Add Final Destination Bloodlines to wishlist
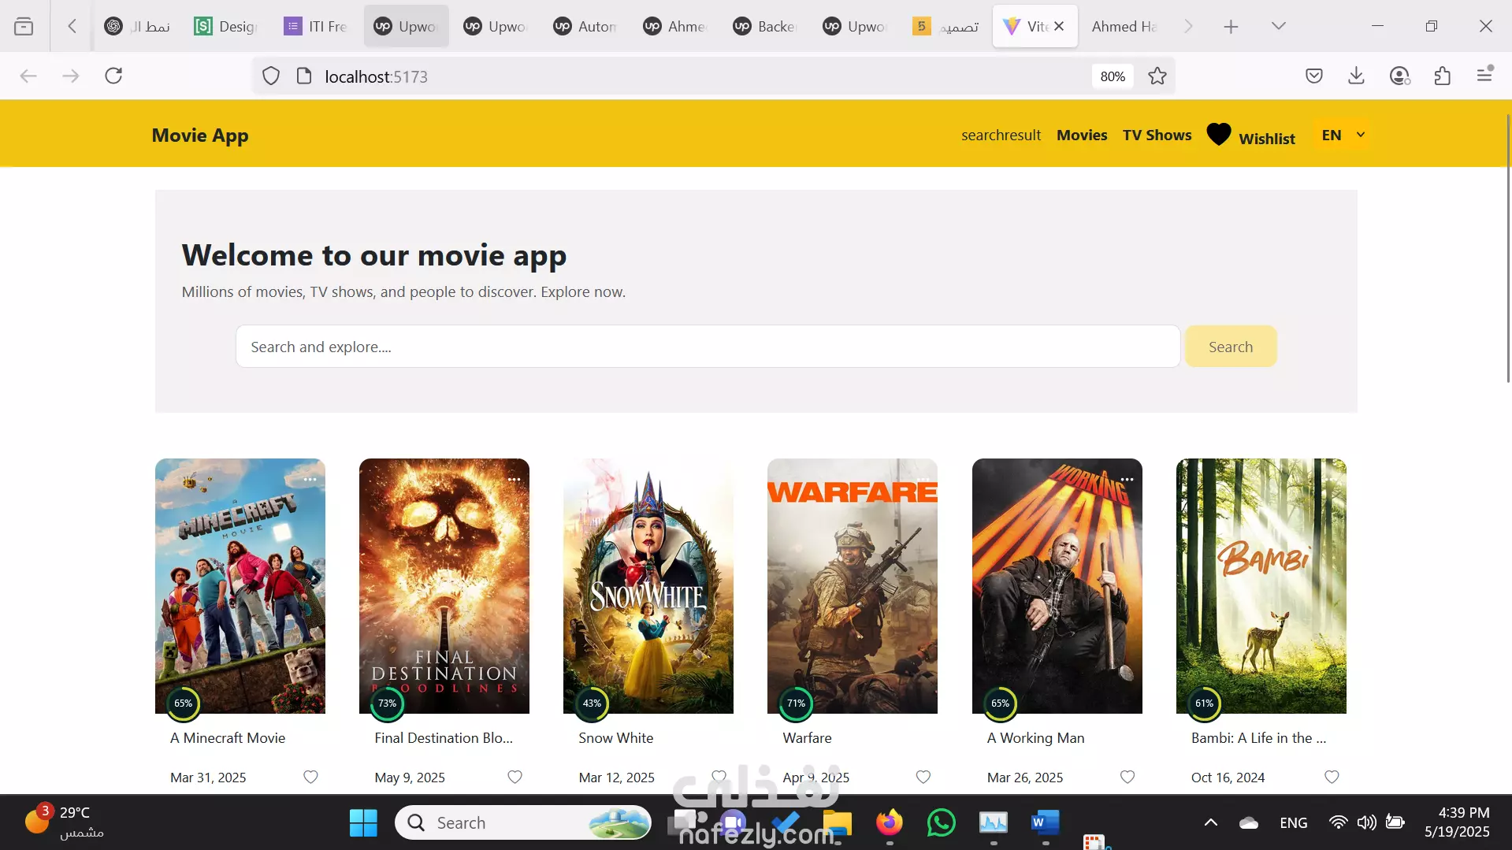 pos(515,778)
